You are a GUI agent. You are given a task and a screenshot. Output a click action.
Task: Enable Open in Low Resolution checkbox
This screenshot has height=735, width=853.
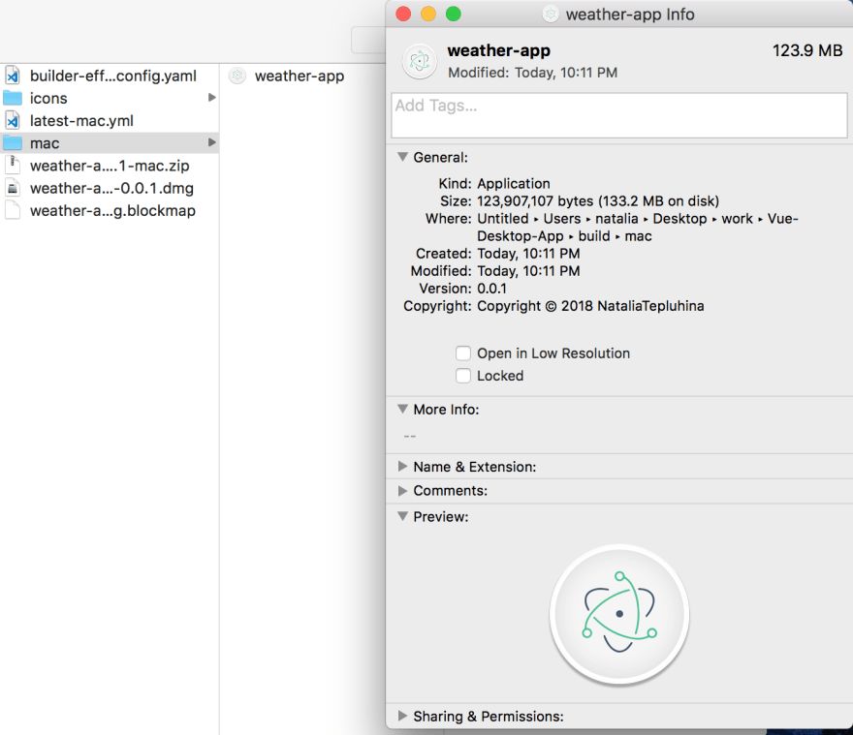point(463,353)
